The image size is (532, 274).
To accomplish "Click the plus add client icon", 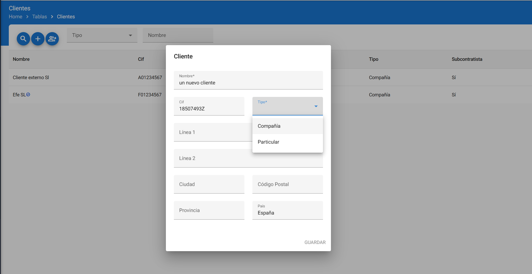I will (38, 39).
